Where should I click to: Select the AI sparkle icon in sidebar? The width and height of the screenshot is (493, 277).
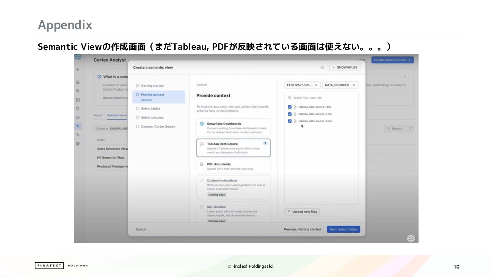coord(78,126)
